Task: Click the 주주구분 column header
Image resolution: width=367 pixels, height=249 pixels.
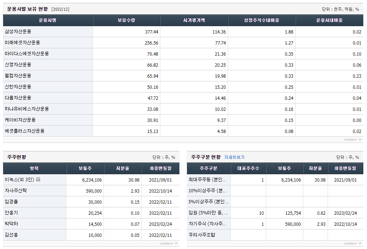Action: click(x=209, y=168)
